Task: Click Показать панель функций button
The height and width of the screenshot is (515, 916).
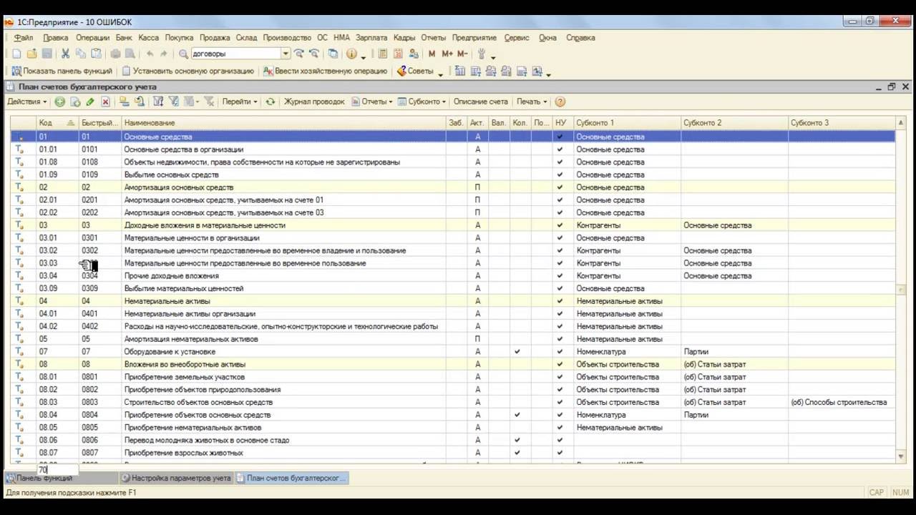Action: (62, 71)
